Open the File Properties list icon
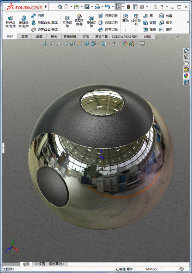192x273 pixels. point(135,7)
